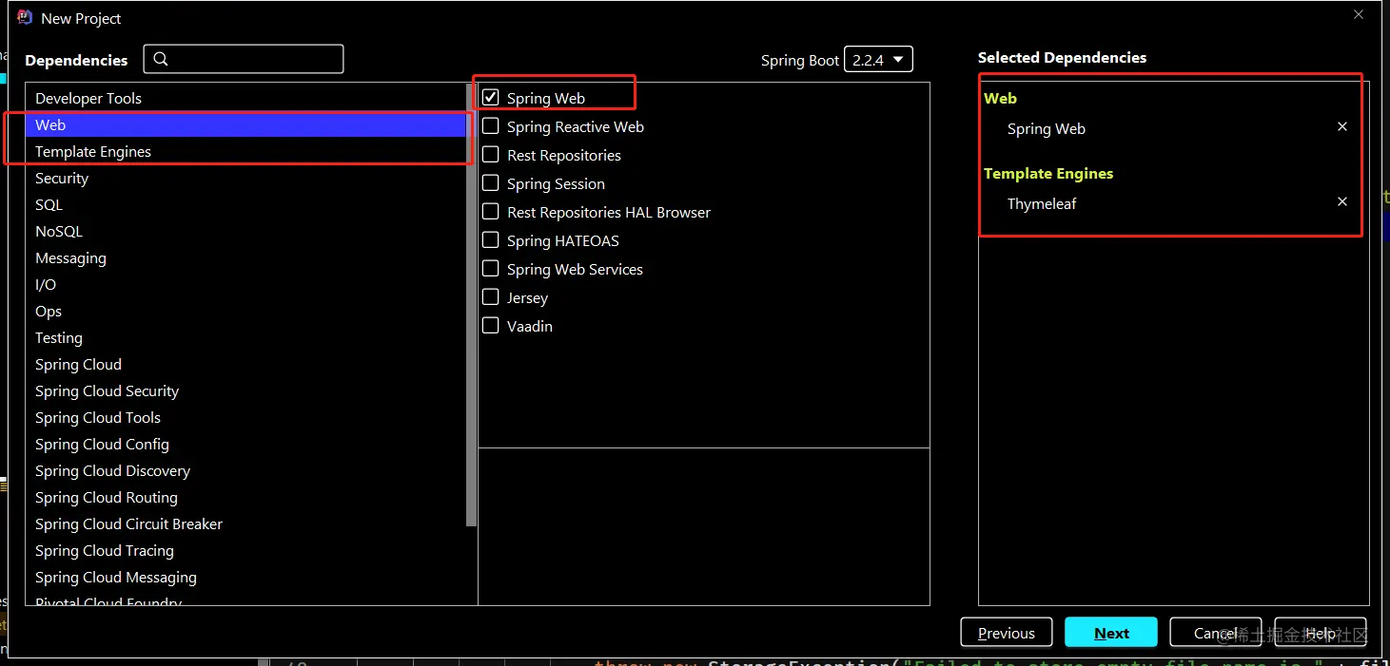Select Spring Web Services checkbox

pos(491,268)
